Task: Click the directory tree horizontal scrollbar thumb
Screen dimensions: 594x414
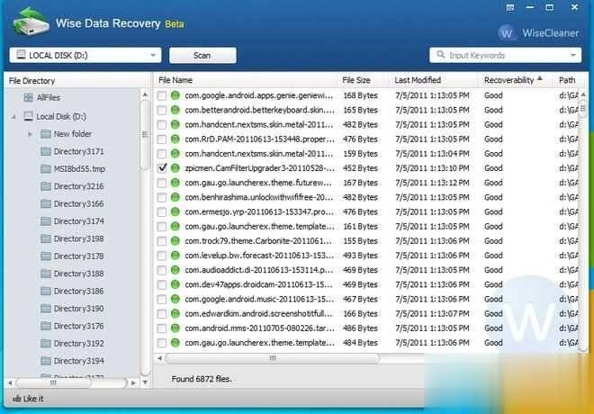Action: pos(53,382)
